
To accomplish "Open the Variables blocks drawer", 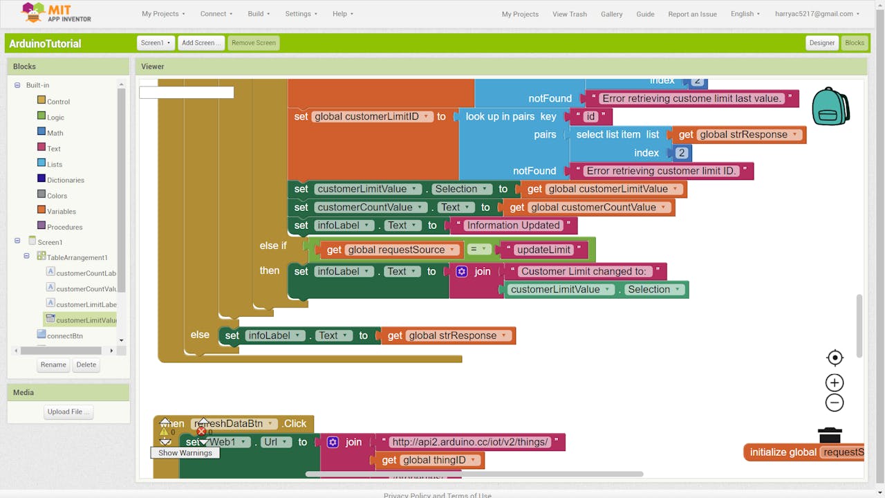I will (x=61, y=212).
